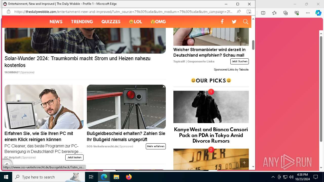
Task: Click the scroll-to-top arrow button
Action: 244,163
